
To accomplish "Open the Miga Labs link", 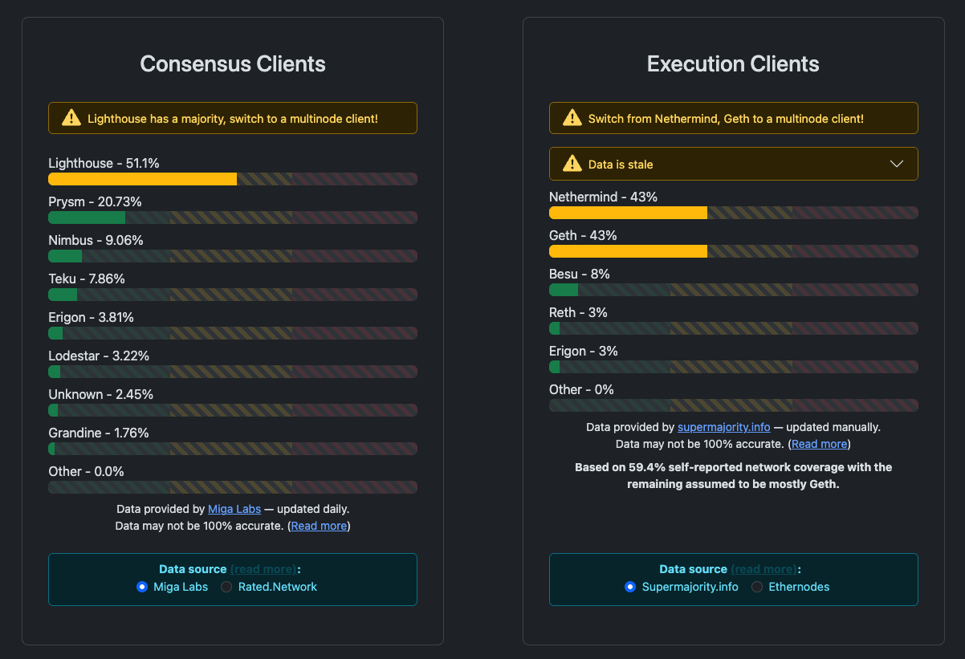I will click(234, 509).
